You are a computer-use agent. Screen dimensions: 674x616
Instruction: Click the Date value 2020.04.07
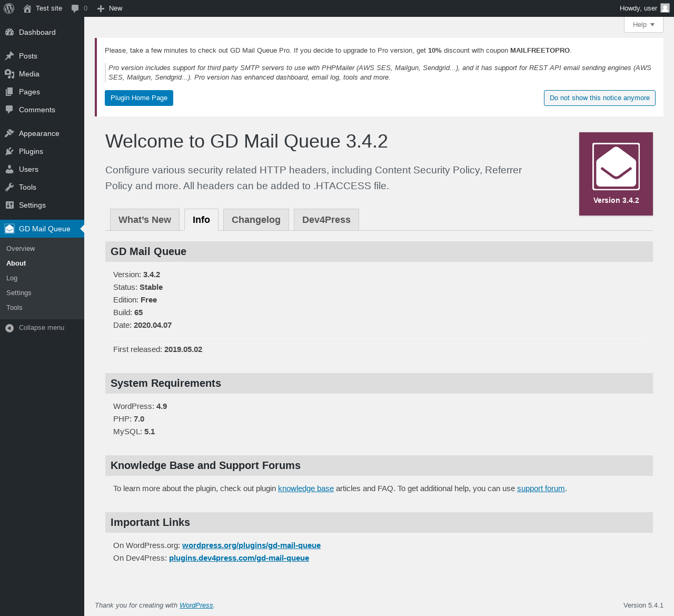coord(153,325)
